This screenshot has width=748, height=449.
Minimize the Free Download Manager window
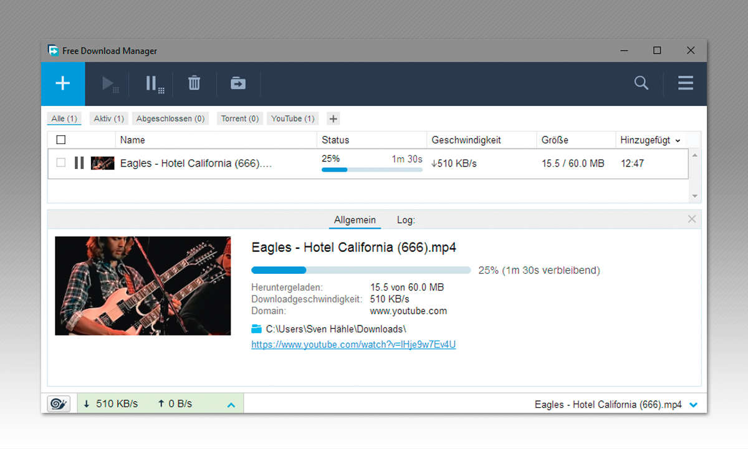point(624,51)
